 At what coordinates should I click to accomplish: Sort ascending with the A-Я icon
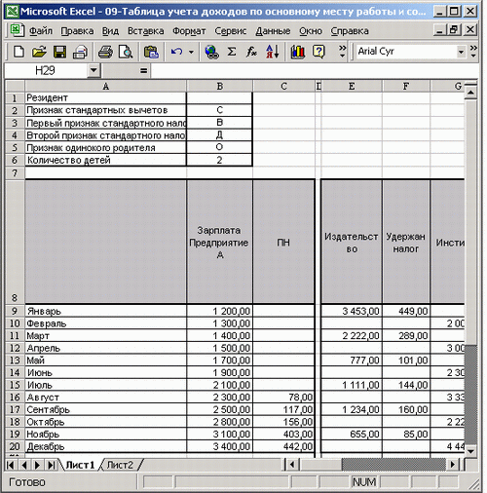tap(272, 52)
